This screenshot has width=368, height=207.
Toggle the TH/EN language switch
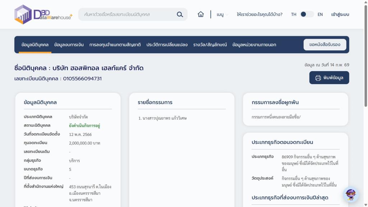pos(307,14)
